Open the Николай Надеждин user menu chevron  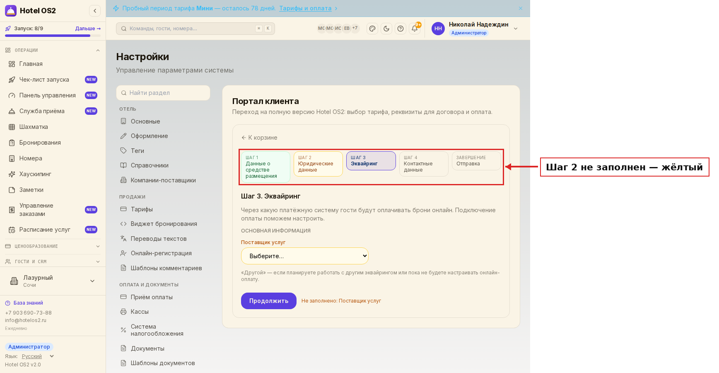coord(516,29)
